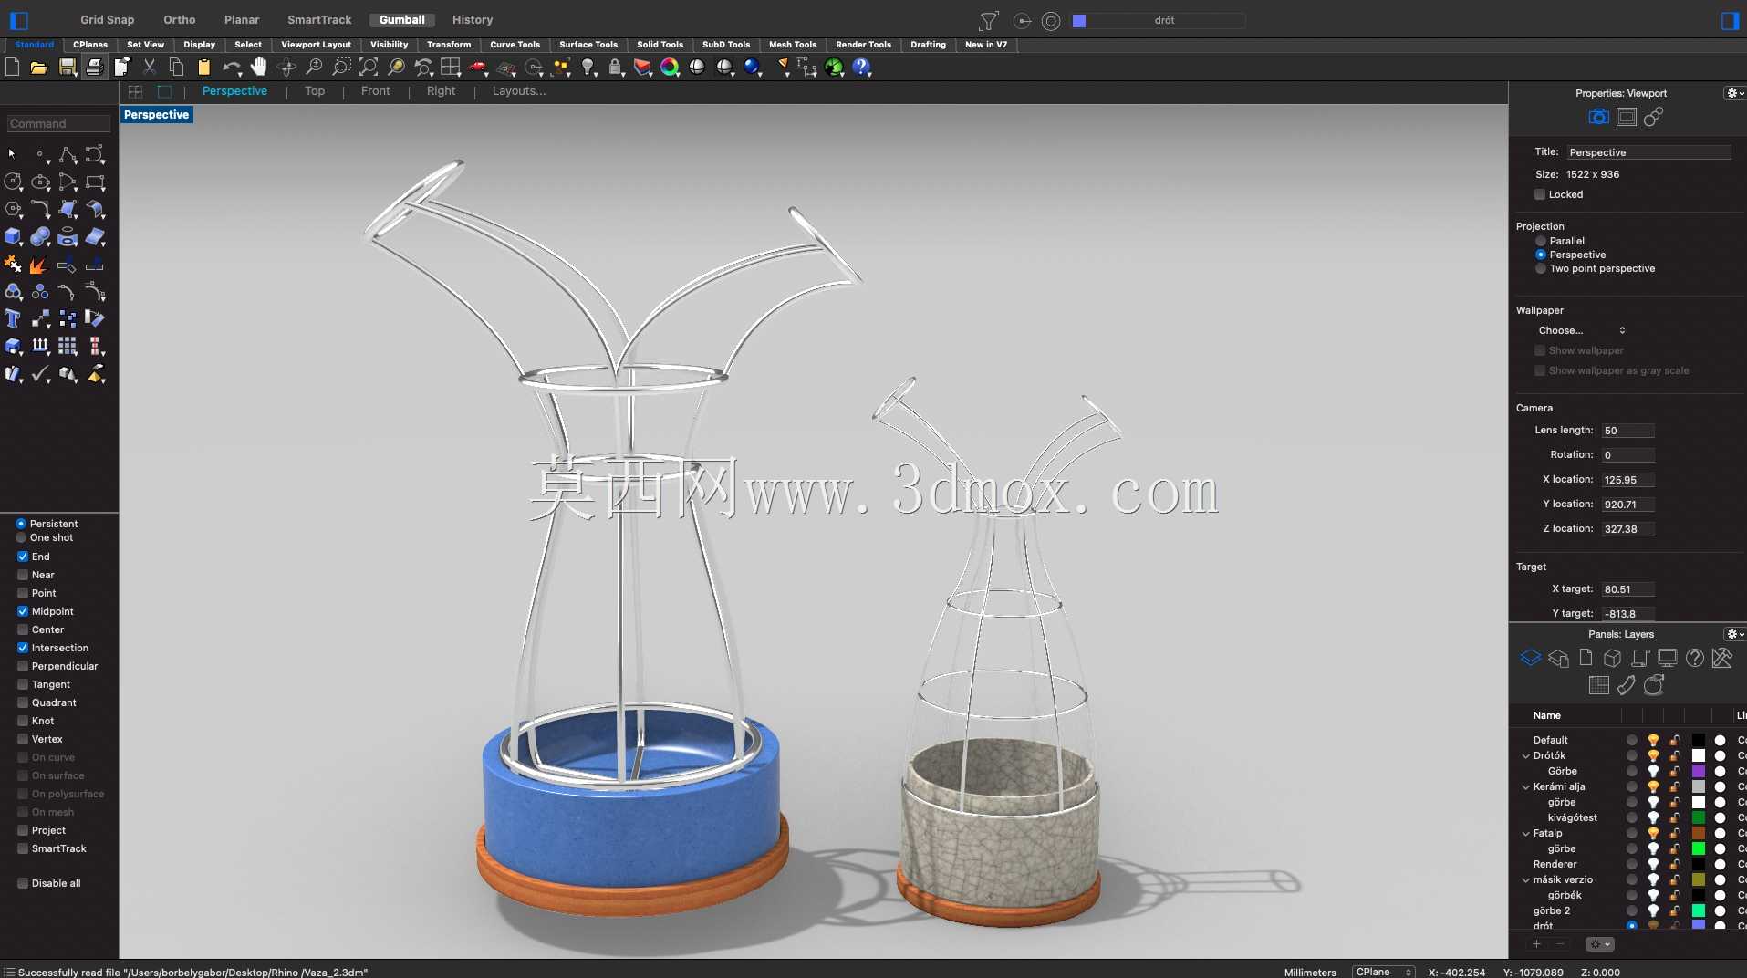Open the Object box properties panel icon

pyautogui.click(x=1613, y=658)
